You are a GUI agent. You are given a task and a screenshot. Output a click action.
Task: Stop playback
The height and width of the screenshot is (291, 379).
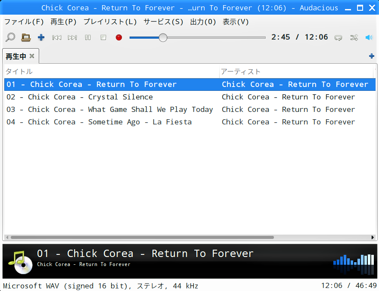(x=103, y=38)
